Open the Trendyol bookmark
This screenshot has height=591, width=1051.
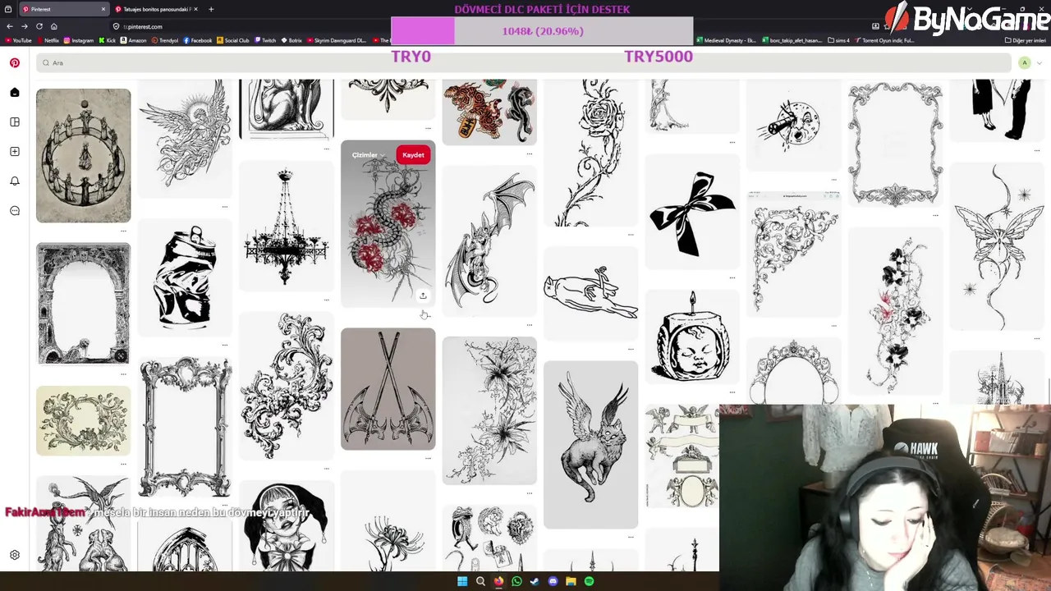click(165, 40)
